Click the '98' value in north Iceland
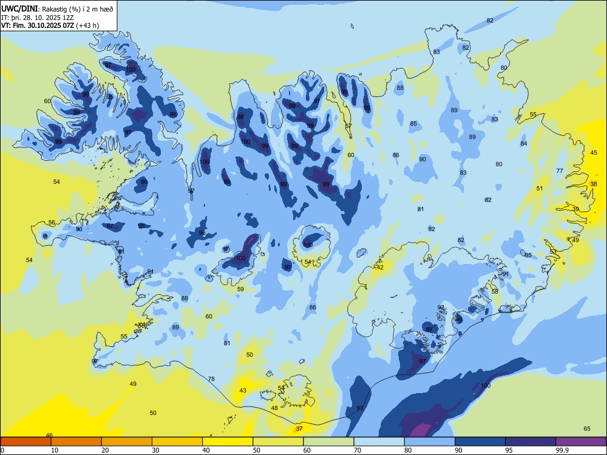Screen dimensions: 607x455 click(x=241, y=117)
